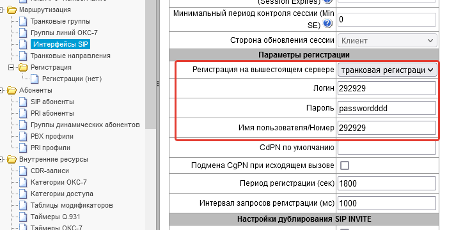Open Регистрация на вышестоящем сервере dropdown
The width and height of the screenshot is (463, 230).
tap(387, 70)
